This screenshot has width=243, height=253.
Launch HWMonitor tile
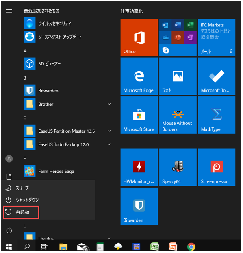click(139, 167)
